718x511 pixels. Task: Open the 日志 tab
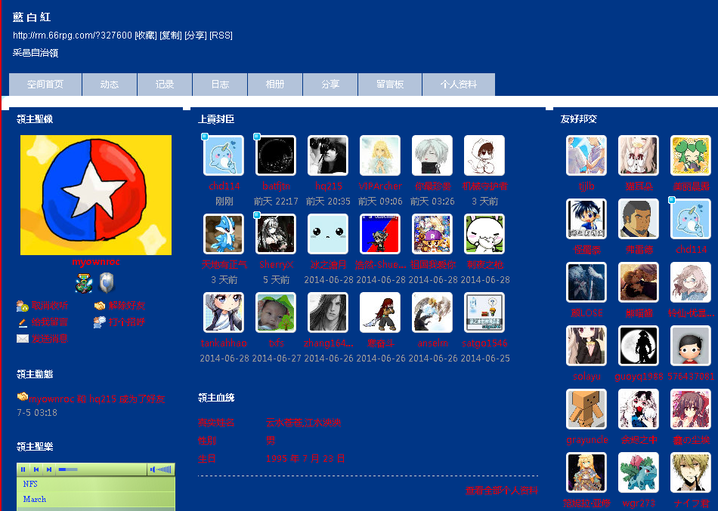tap(220, 85)
